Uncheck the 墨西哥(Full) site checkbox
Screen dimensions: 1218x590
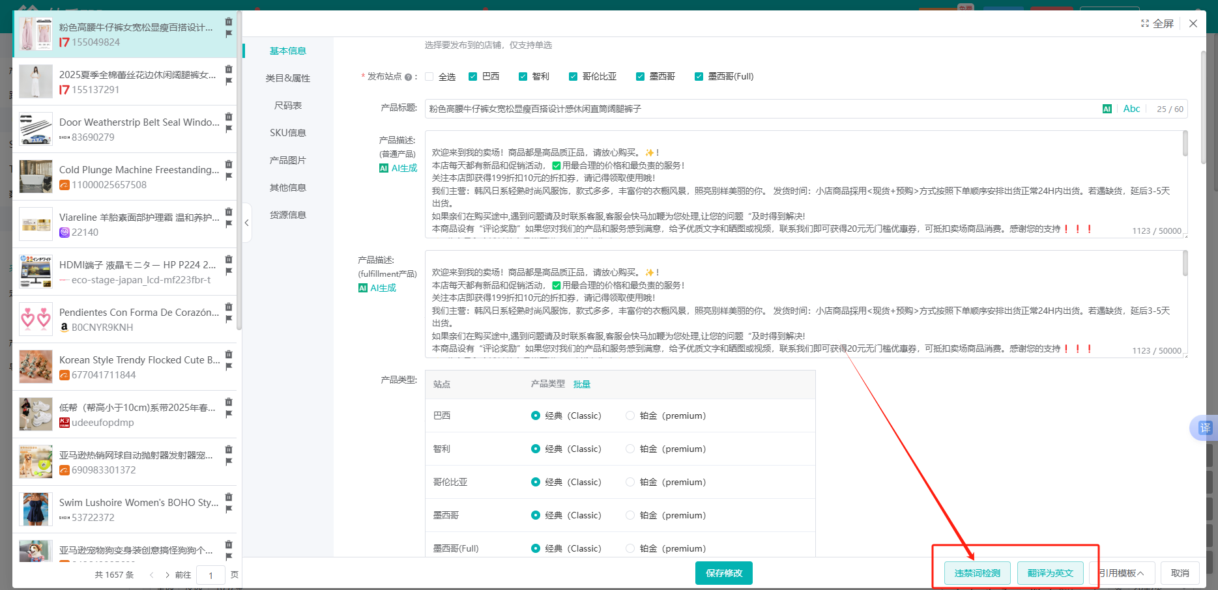699,77
